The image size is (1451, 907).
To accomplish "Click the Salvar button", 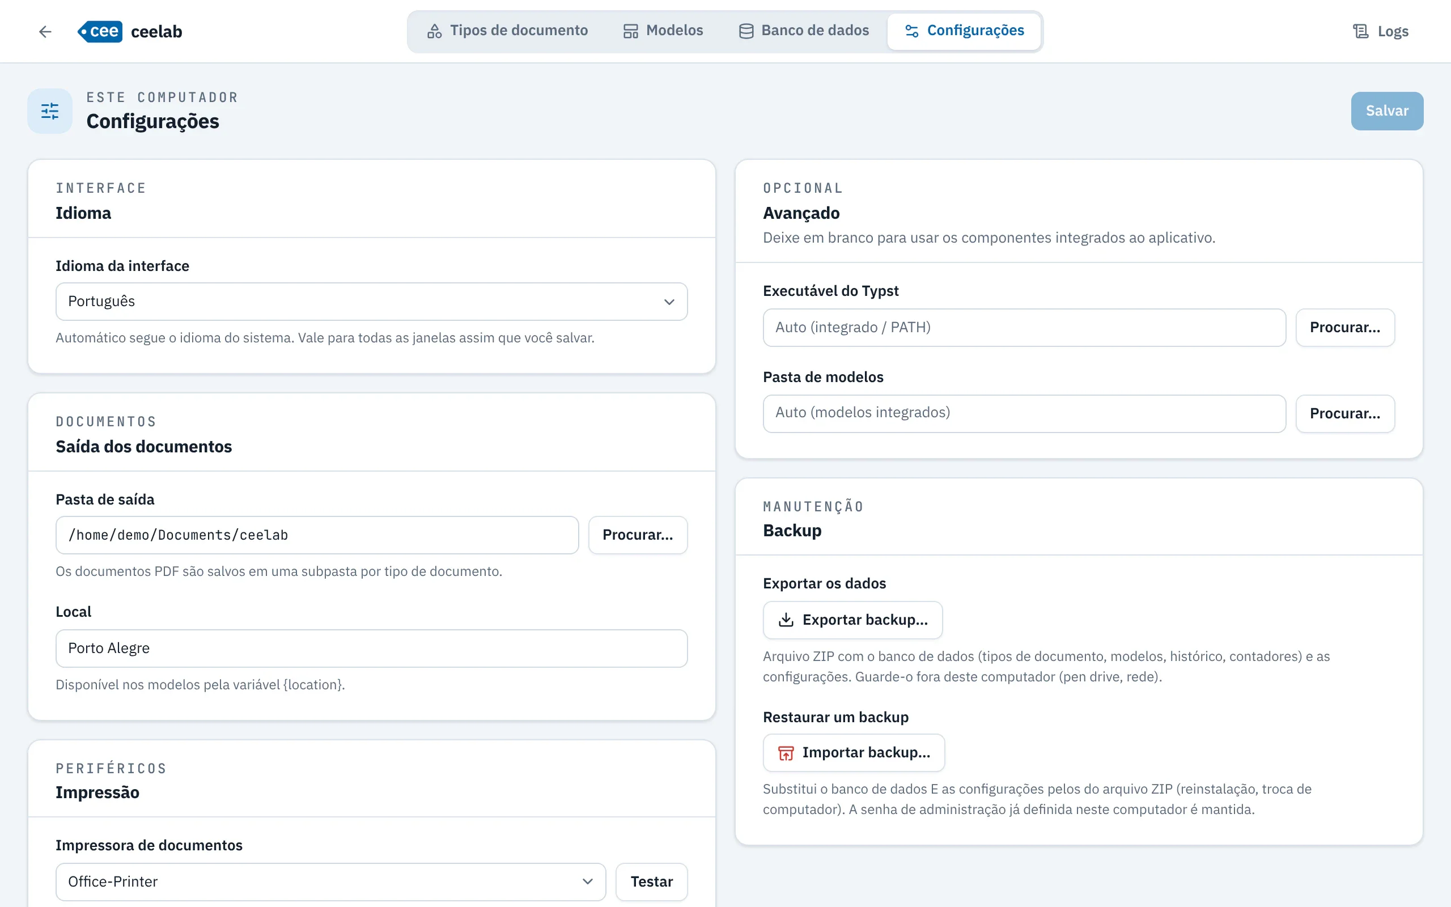I will coord(1387,111).
